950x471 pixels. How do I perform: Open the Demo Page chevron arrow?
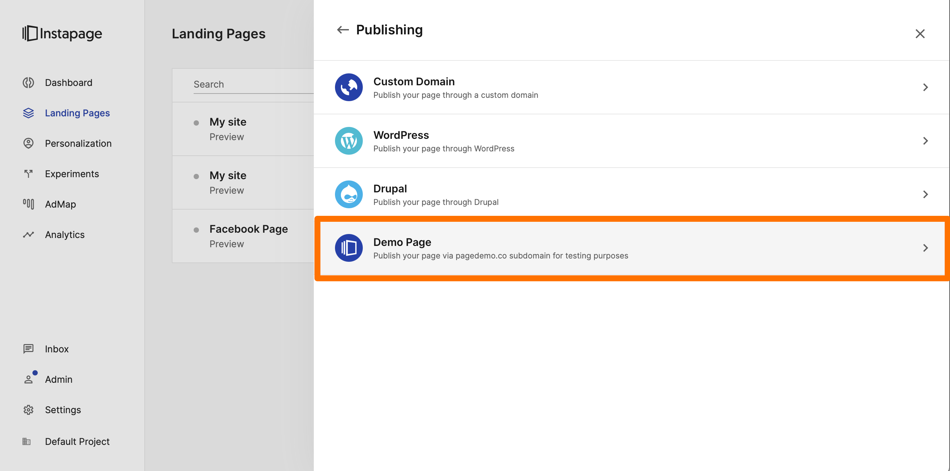(x=925, y=248)
